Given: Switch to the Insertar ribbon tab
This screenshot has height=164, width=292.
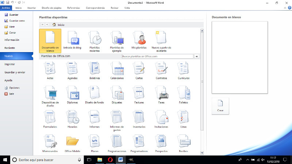Looking at the screenshot, I should [32, 8].
